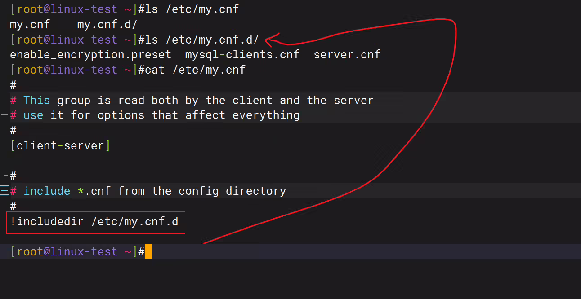Image resolution: width=581 pixels, height=299 pixels.
Task: Click the 'server.cnf' file name
Action: point(347,55)
